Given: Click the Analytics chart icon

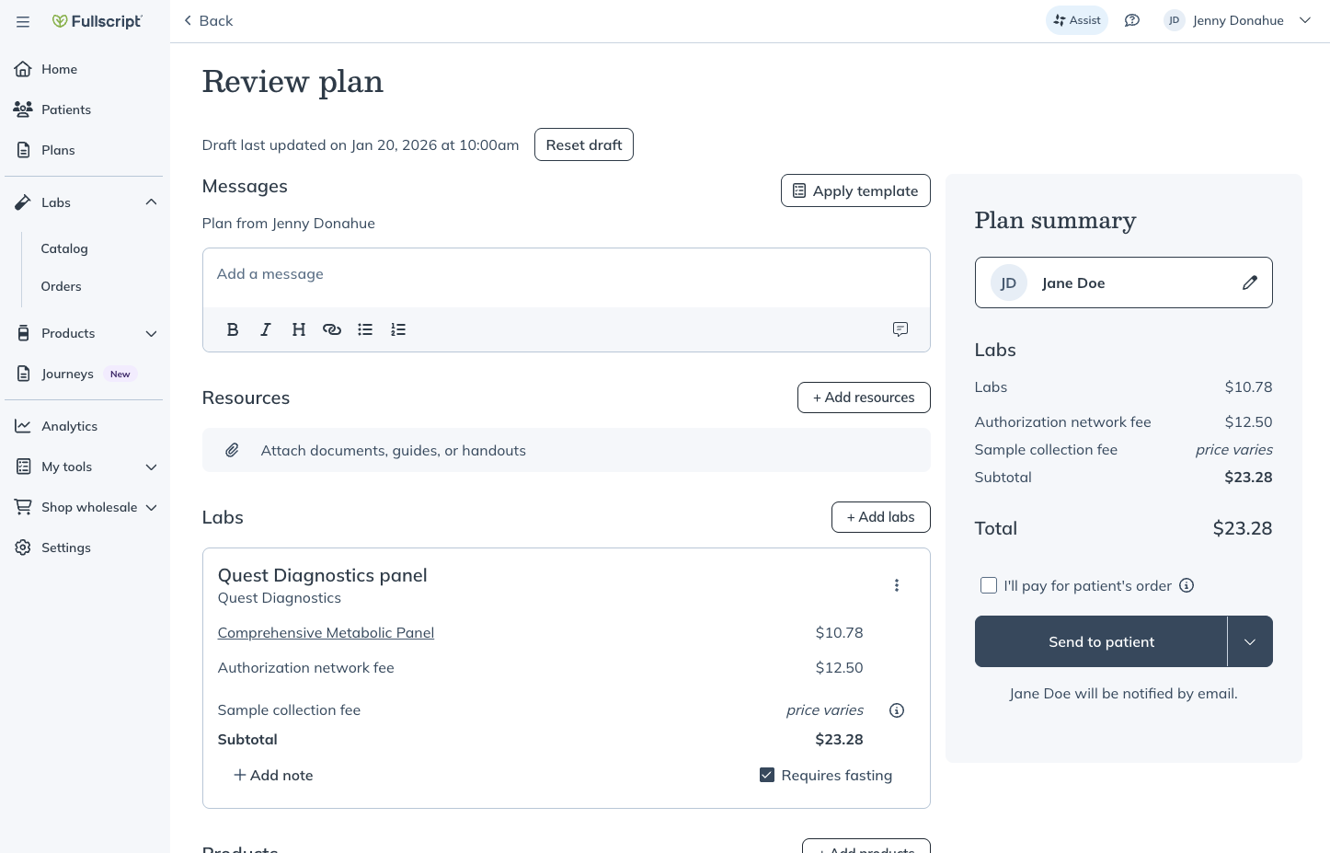Looking at the screenshot, I should point(23,426).
